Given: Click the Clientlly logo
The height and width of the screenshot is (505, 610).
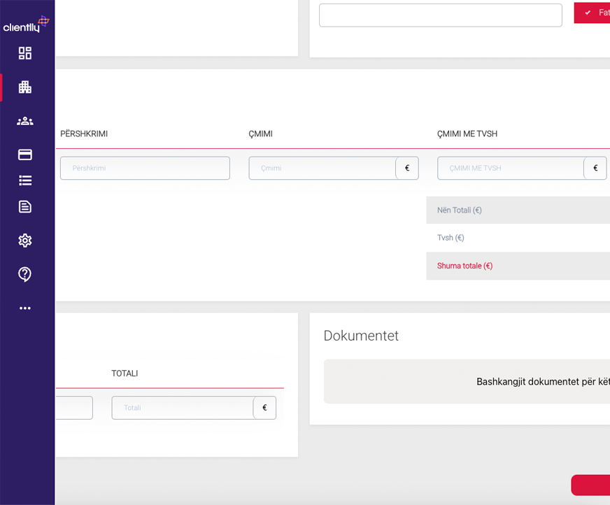Looking at the screenshot, I should [26, 25].
